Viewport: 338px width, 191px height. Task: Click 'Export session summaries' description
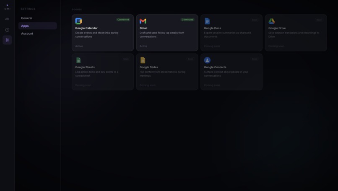(x=228, y=35)
